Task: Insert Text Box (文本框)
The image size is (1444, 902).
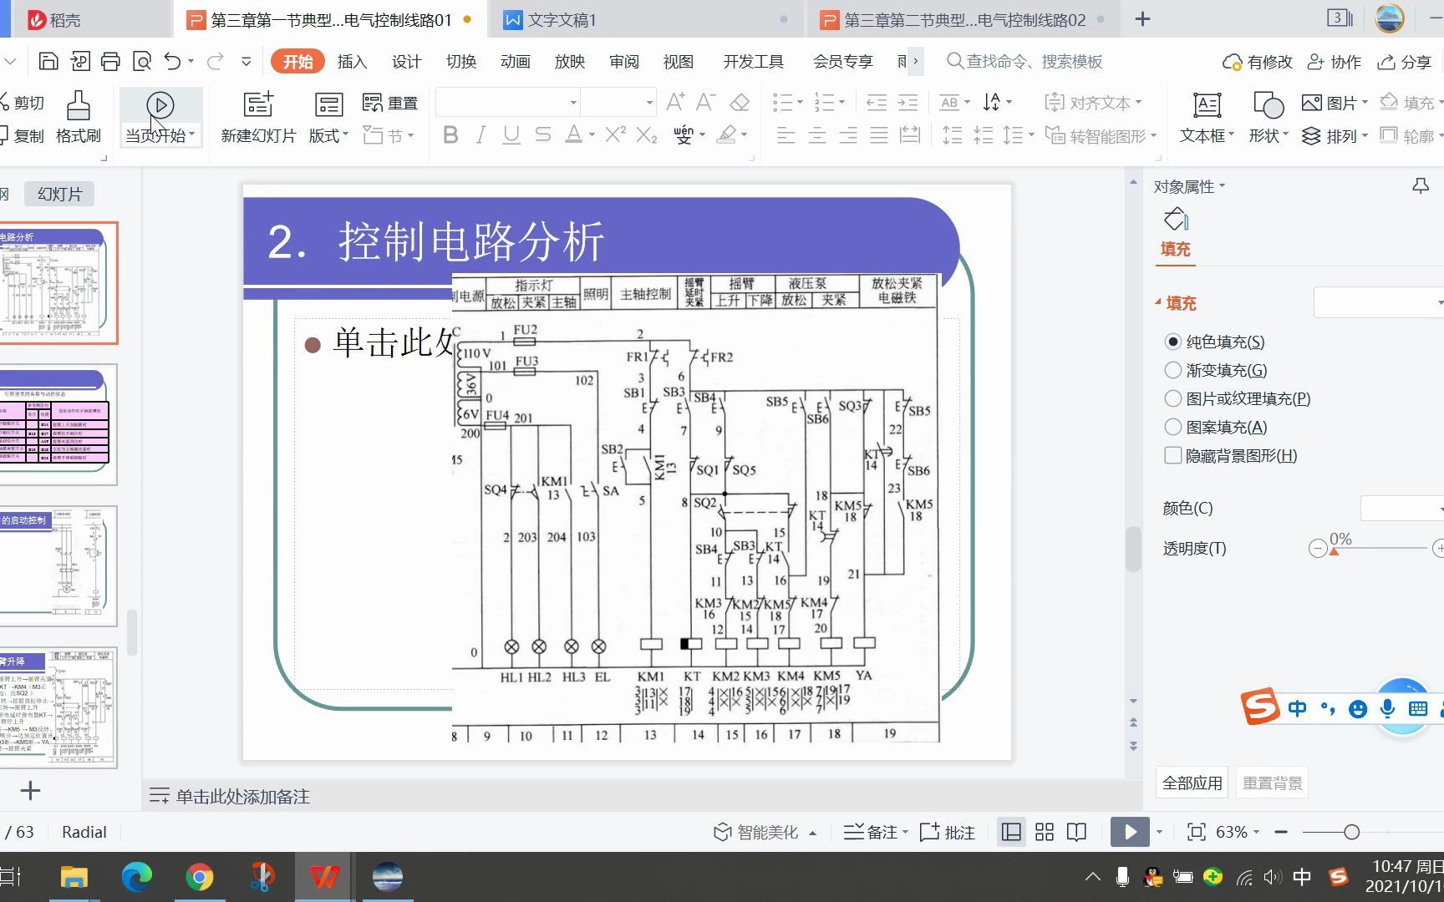Action: [1207, 117]
